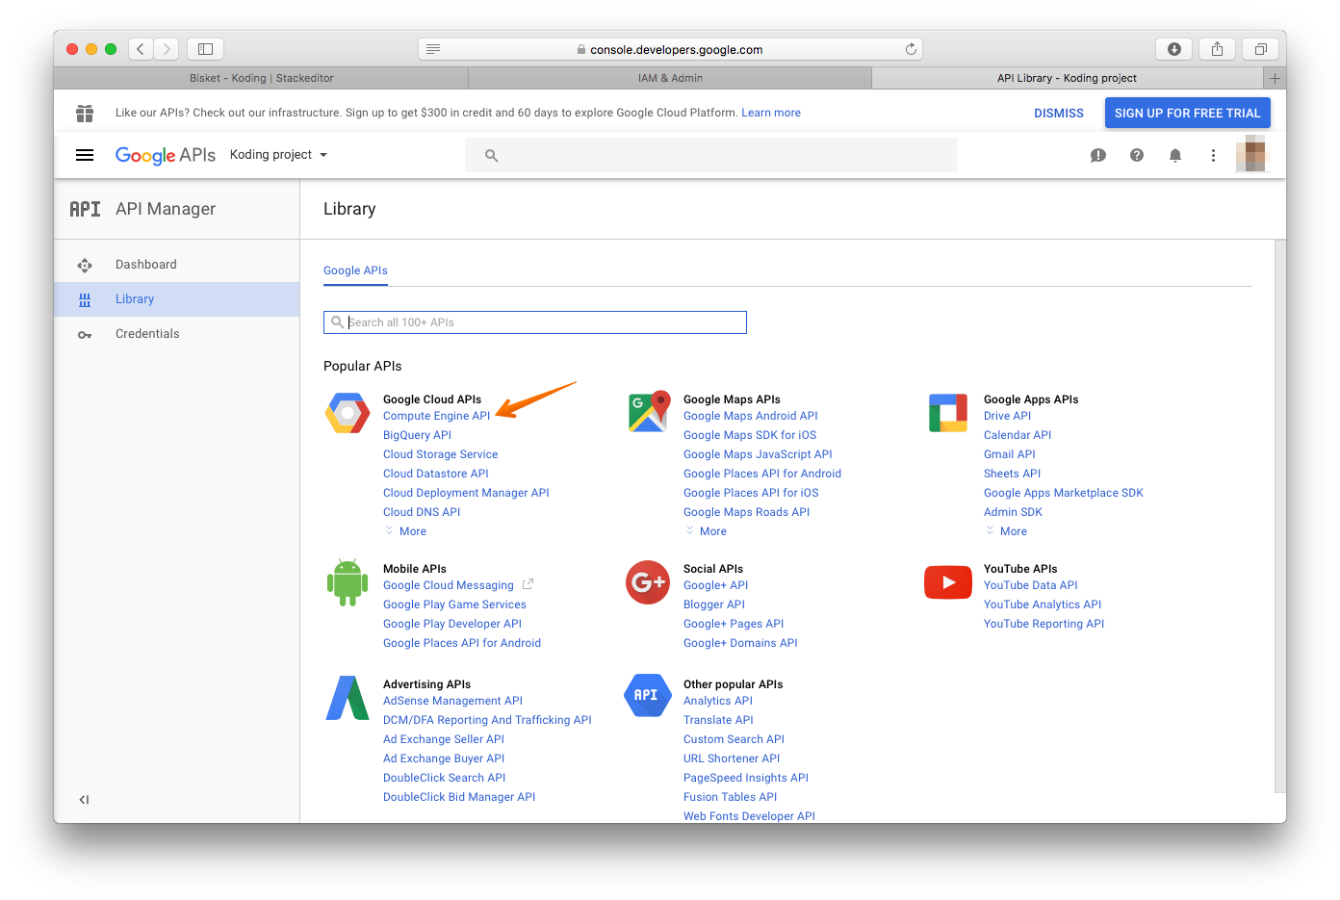This screenshot has height=900, width=1340.
Task: Click the Android robot icon
Action: [x=348, y=582]
